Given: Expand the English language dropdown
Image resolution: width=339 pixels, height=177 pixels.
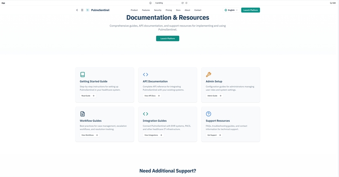Looking at the screenshot, I should pyautogui.click(x=231, y=10).
